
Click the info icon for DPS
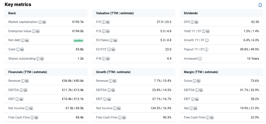pos(192,22)
